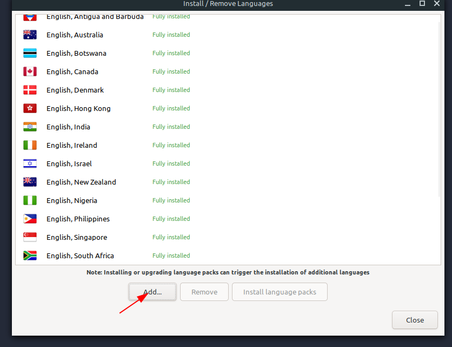Click the Israel flag icon
Screen dimensions: 452x347
[x=30, y=163]
